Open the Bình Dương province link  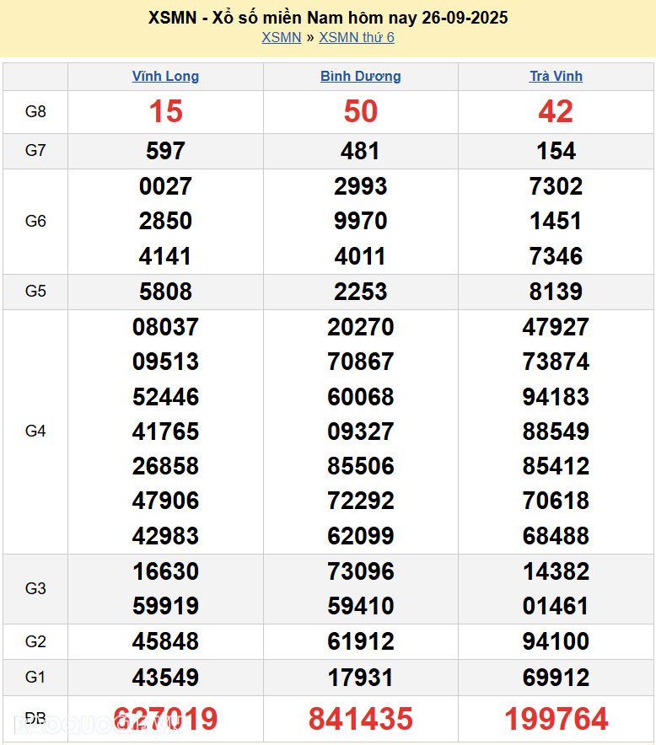[360, 76]
